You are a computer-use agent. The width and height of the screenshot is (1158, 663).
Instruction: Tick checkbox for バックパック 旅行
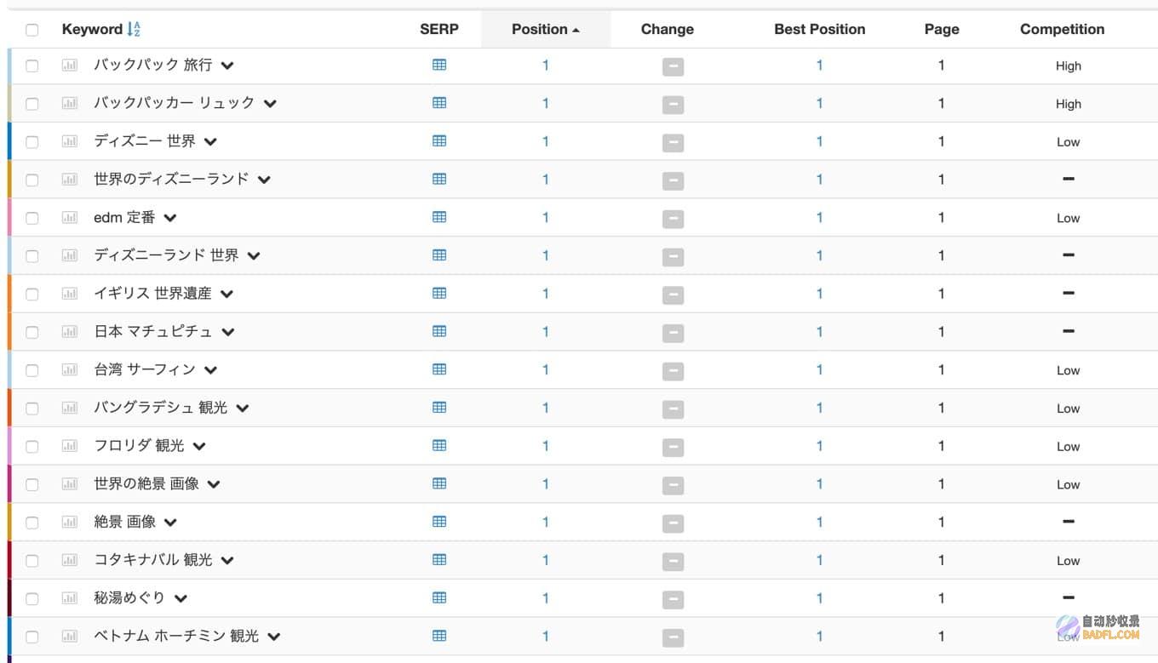click(x=32, y=66)
